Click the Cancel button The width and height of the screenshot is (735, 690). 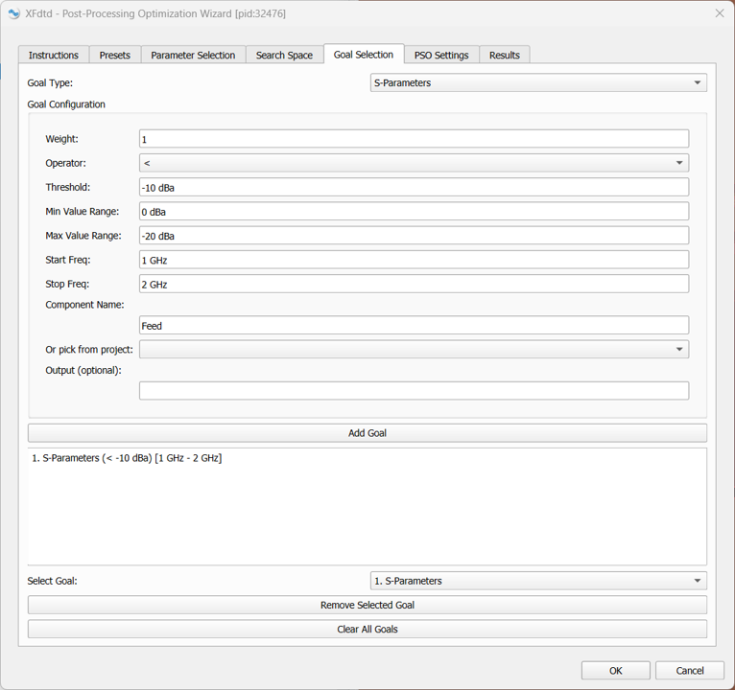(x=690, y=670)
